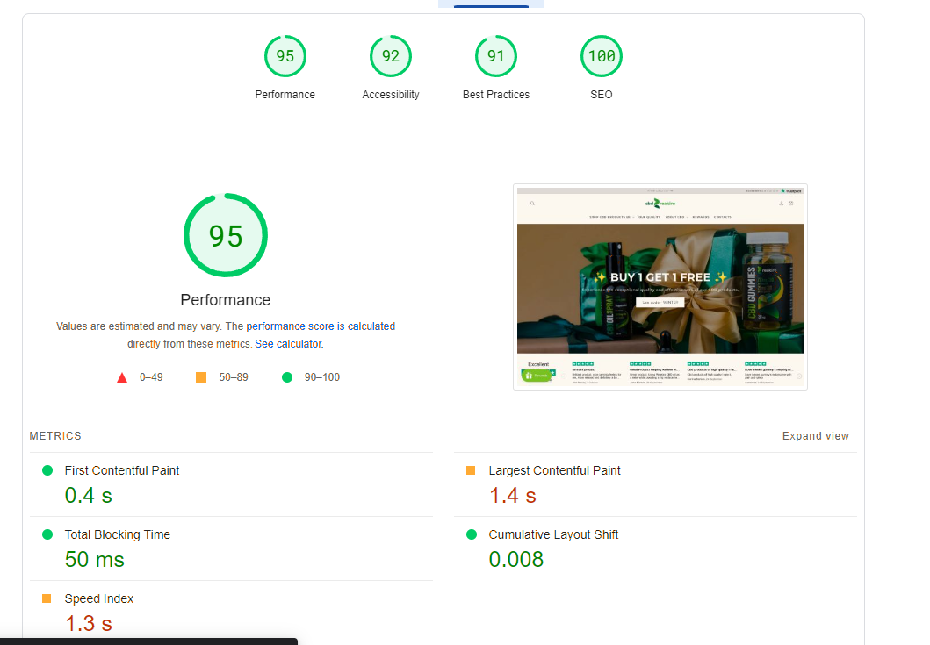The height and width of the screenshot is (645, 930).
Task: Click the METRICS section heading
Action: 55,436
